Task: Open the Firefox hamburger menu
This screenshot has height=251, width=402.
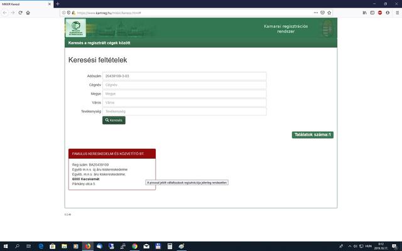Action: click(x=397, y=13)
